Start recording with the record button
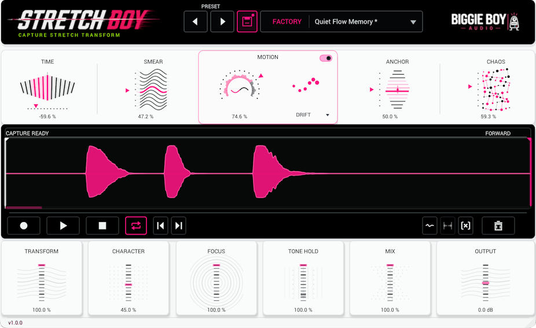This screenshot has width=536, height=328. [24, 225]
